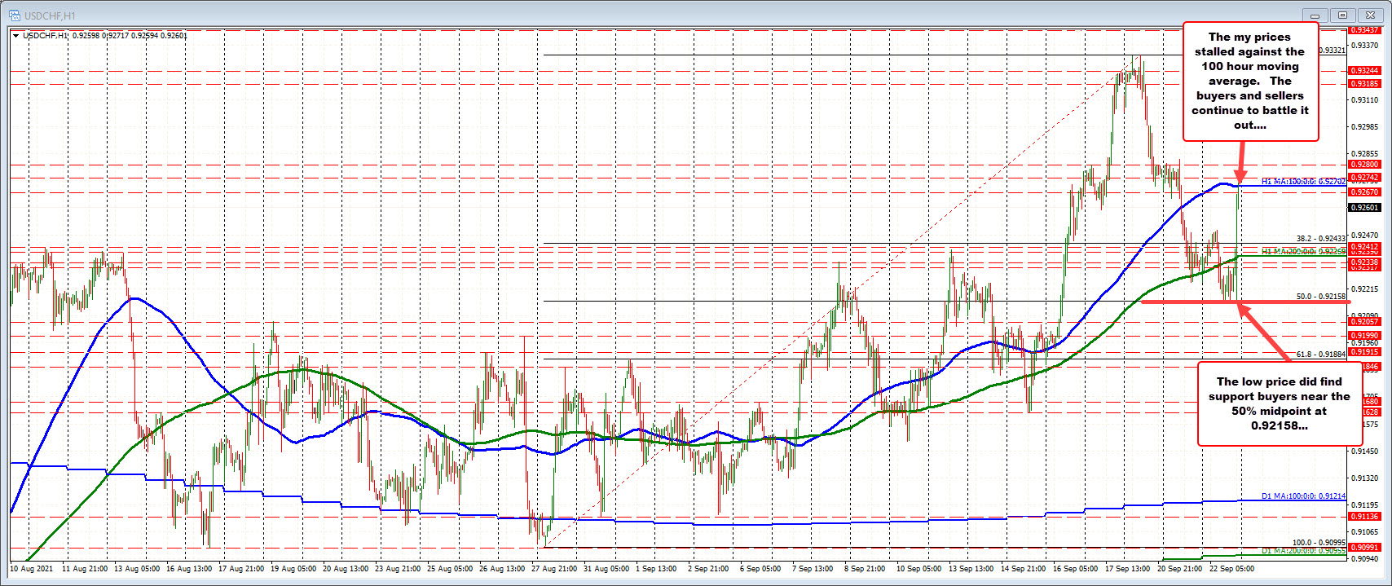Click the D1 MA:200 indicator label 0.90955

point(1303,551)
